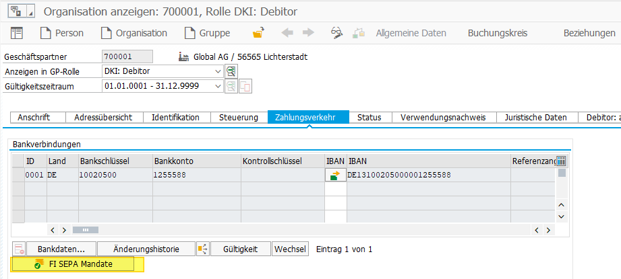The width and height of the screenshot is (621, 279).
Task: Click the Bankdaten... button
Action: click(x=61, y=249)
